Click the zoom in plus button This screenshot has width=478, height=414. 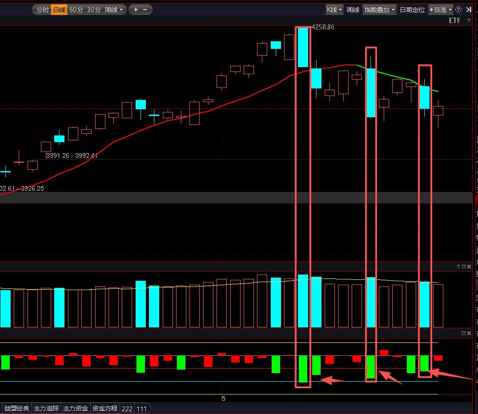pos(136,10)
